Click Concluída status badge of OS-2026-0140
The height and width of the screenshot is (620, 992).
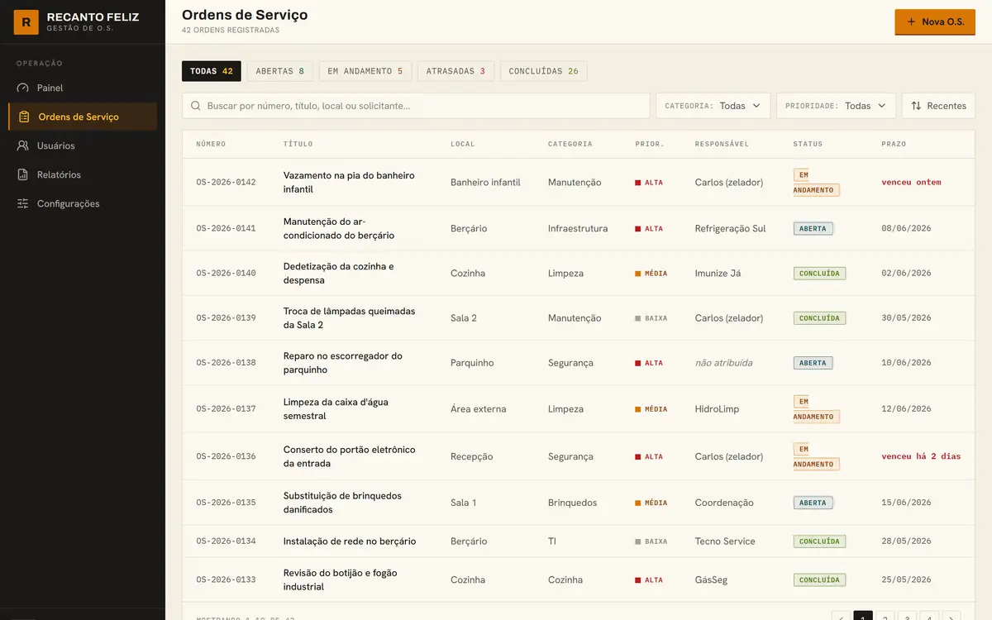(819, 274)
